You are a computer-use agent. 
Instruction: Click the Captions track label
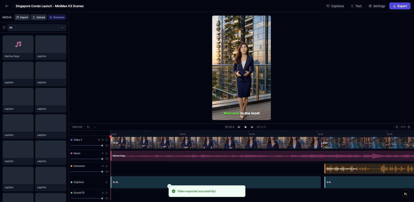(x=79, y=182)
